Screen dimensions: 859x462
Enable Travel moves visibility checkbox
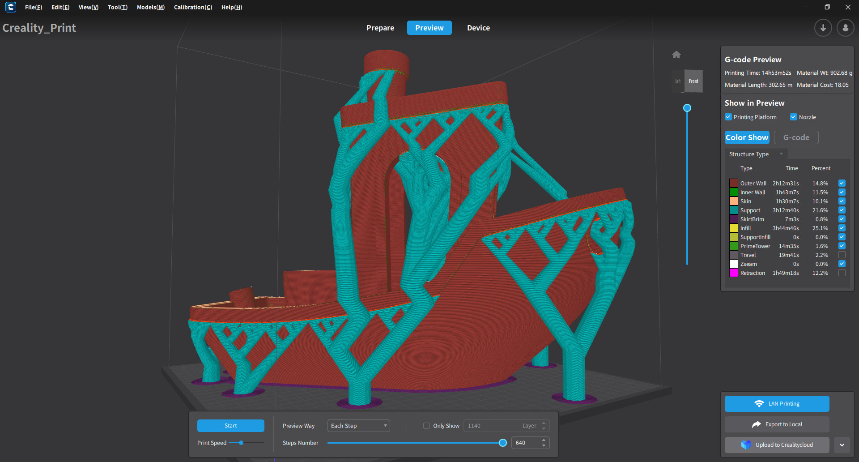coord(842,255)
